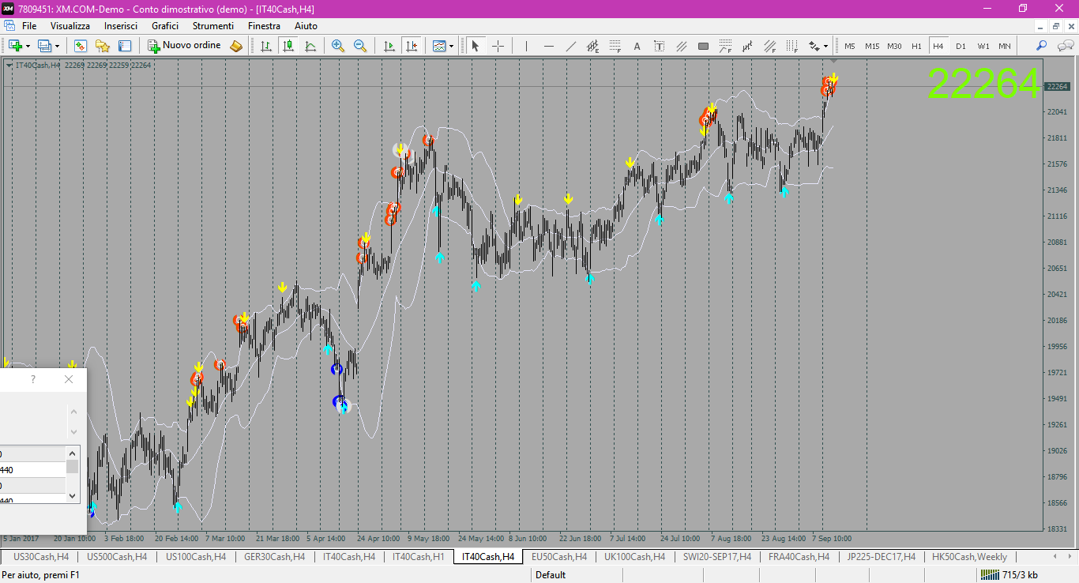Switch to GER30Cash,H4 chart tab

[x=275, y=557]
